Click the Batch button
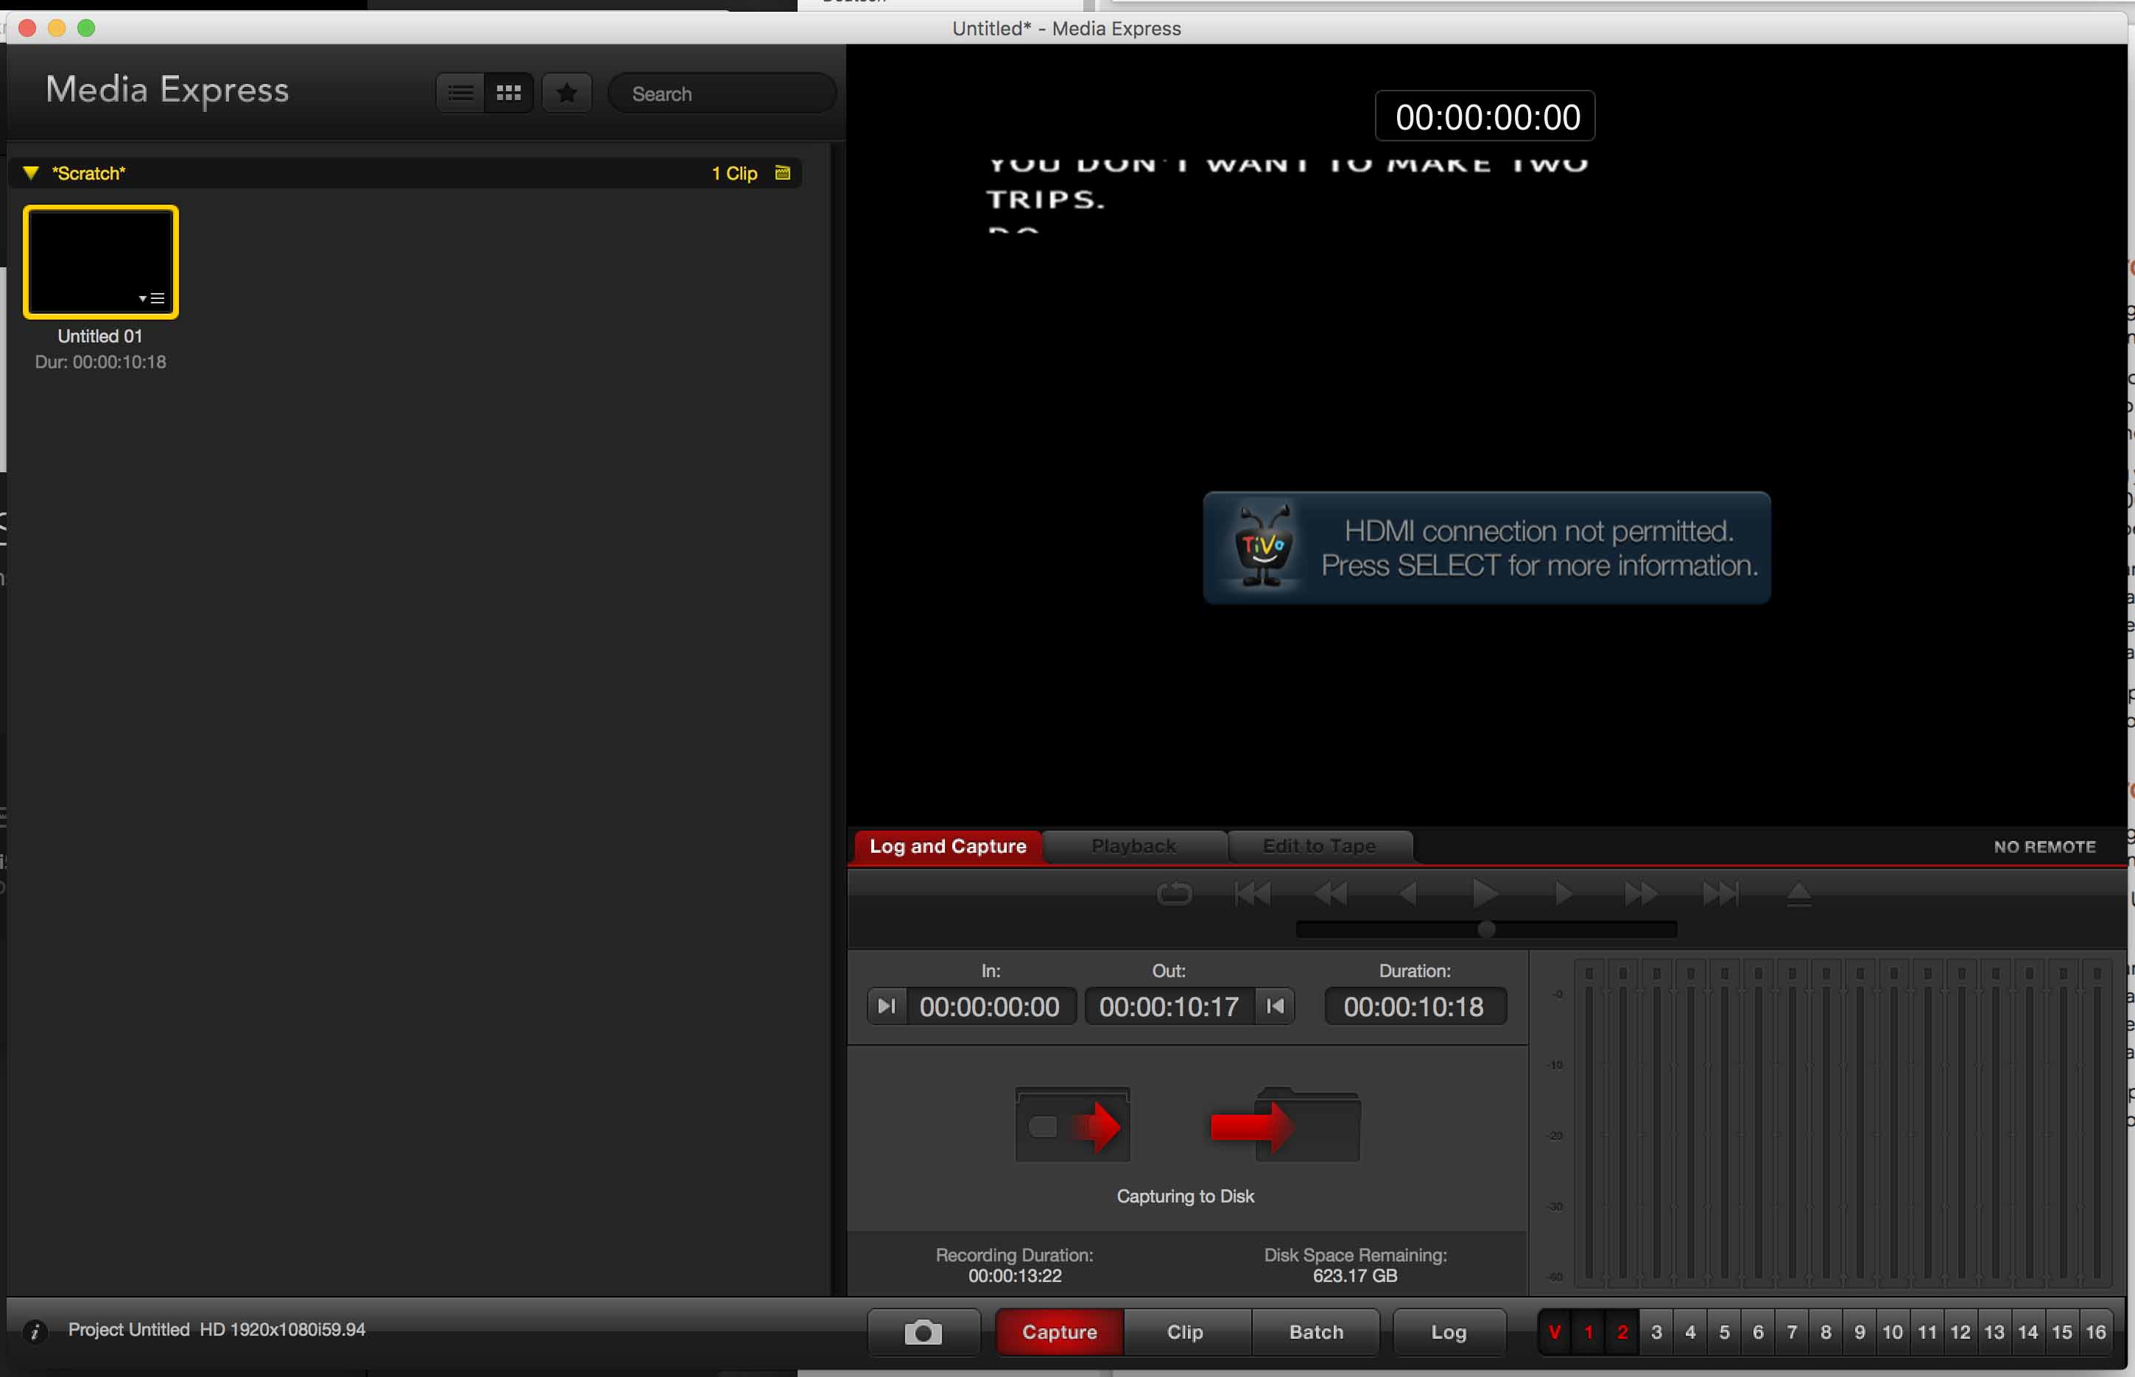The image size is (2135, 1377). click(1316, 1332)
